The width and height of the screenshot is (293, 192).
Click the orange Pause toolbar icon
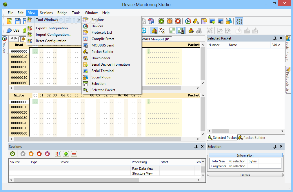(x=170, y=21)
